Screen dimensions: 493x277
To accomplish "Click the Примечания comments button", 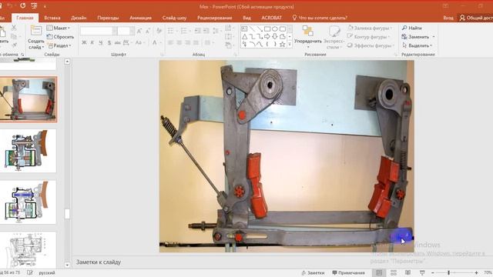I will [x=348, y=272].
